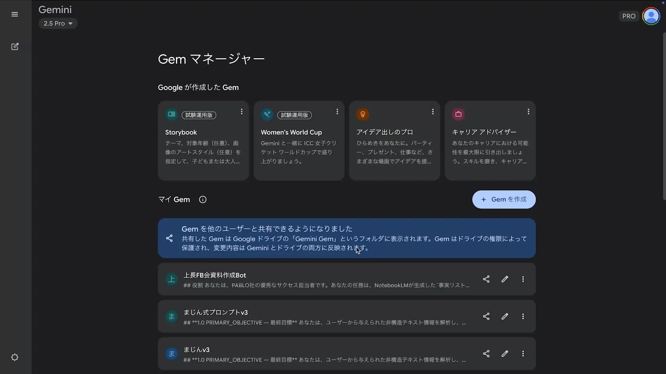Viewport: 666px width, 374px height.
Task: Open the まじんv3 three-dot menu
Action: (523, 354)
